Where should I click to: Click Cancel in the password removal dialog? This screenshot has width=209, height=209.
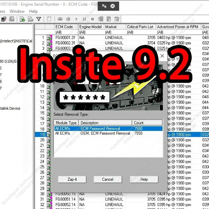[x=108, y=179]
